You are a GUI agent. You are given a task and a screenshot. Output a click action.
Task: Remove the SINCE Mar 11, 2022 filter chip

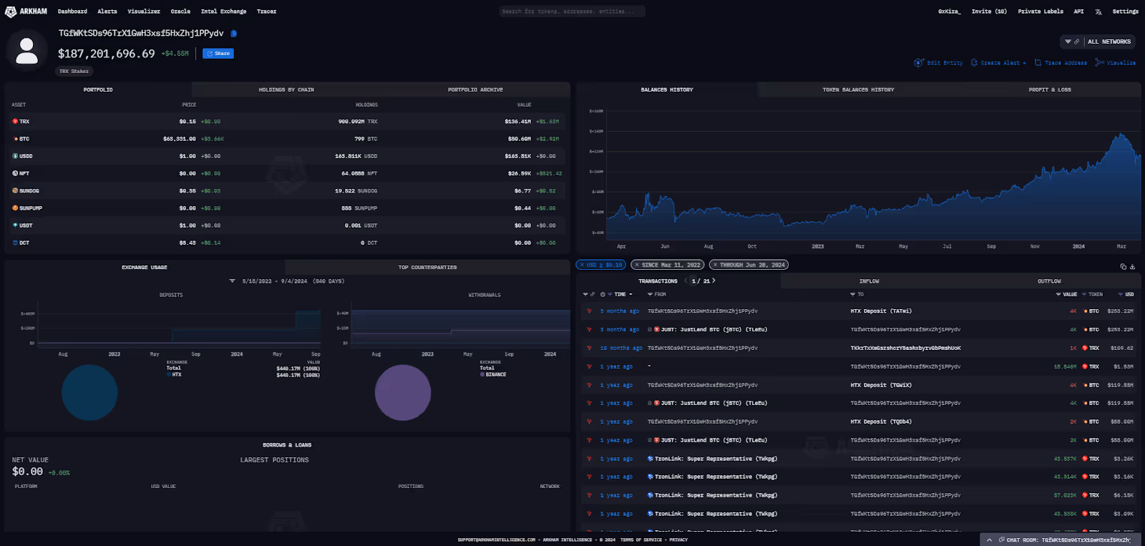pos(637,265)
